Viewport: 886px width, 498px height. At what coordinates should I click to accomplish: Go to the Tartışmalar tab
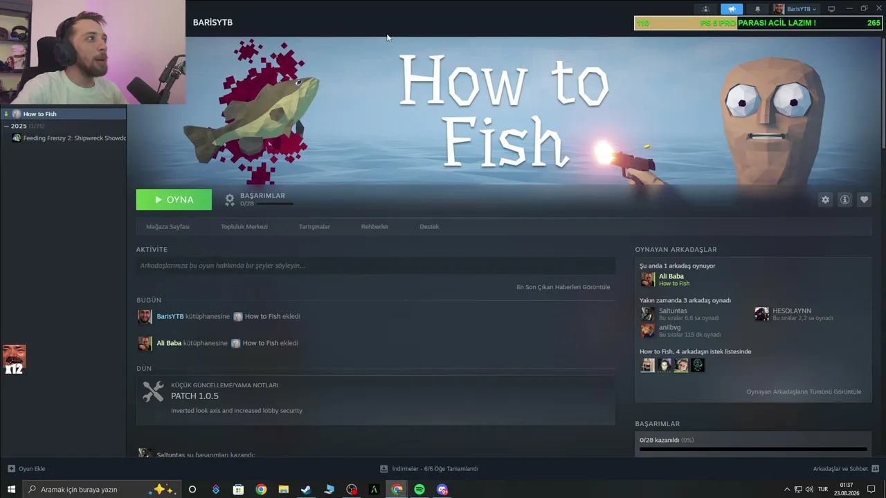pos(314,227)
